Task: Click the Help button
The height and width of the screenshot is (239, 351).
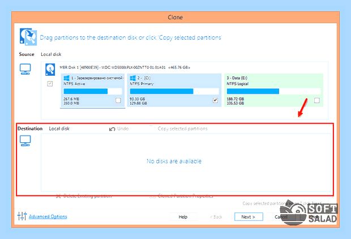Action: point(183,217)
